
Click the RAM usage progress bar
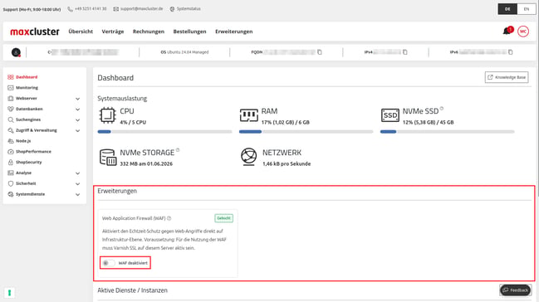coord(306,132)
